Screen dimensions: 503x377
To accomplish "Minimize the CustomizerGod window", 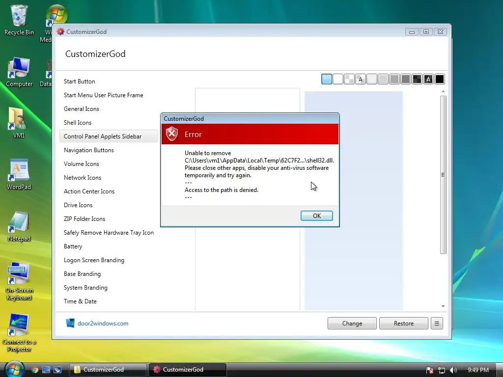I will 412,32.
